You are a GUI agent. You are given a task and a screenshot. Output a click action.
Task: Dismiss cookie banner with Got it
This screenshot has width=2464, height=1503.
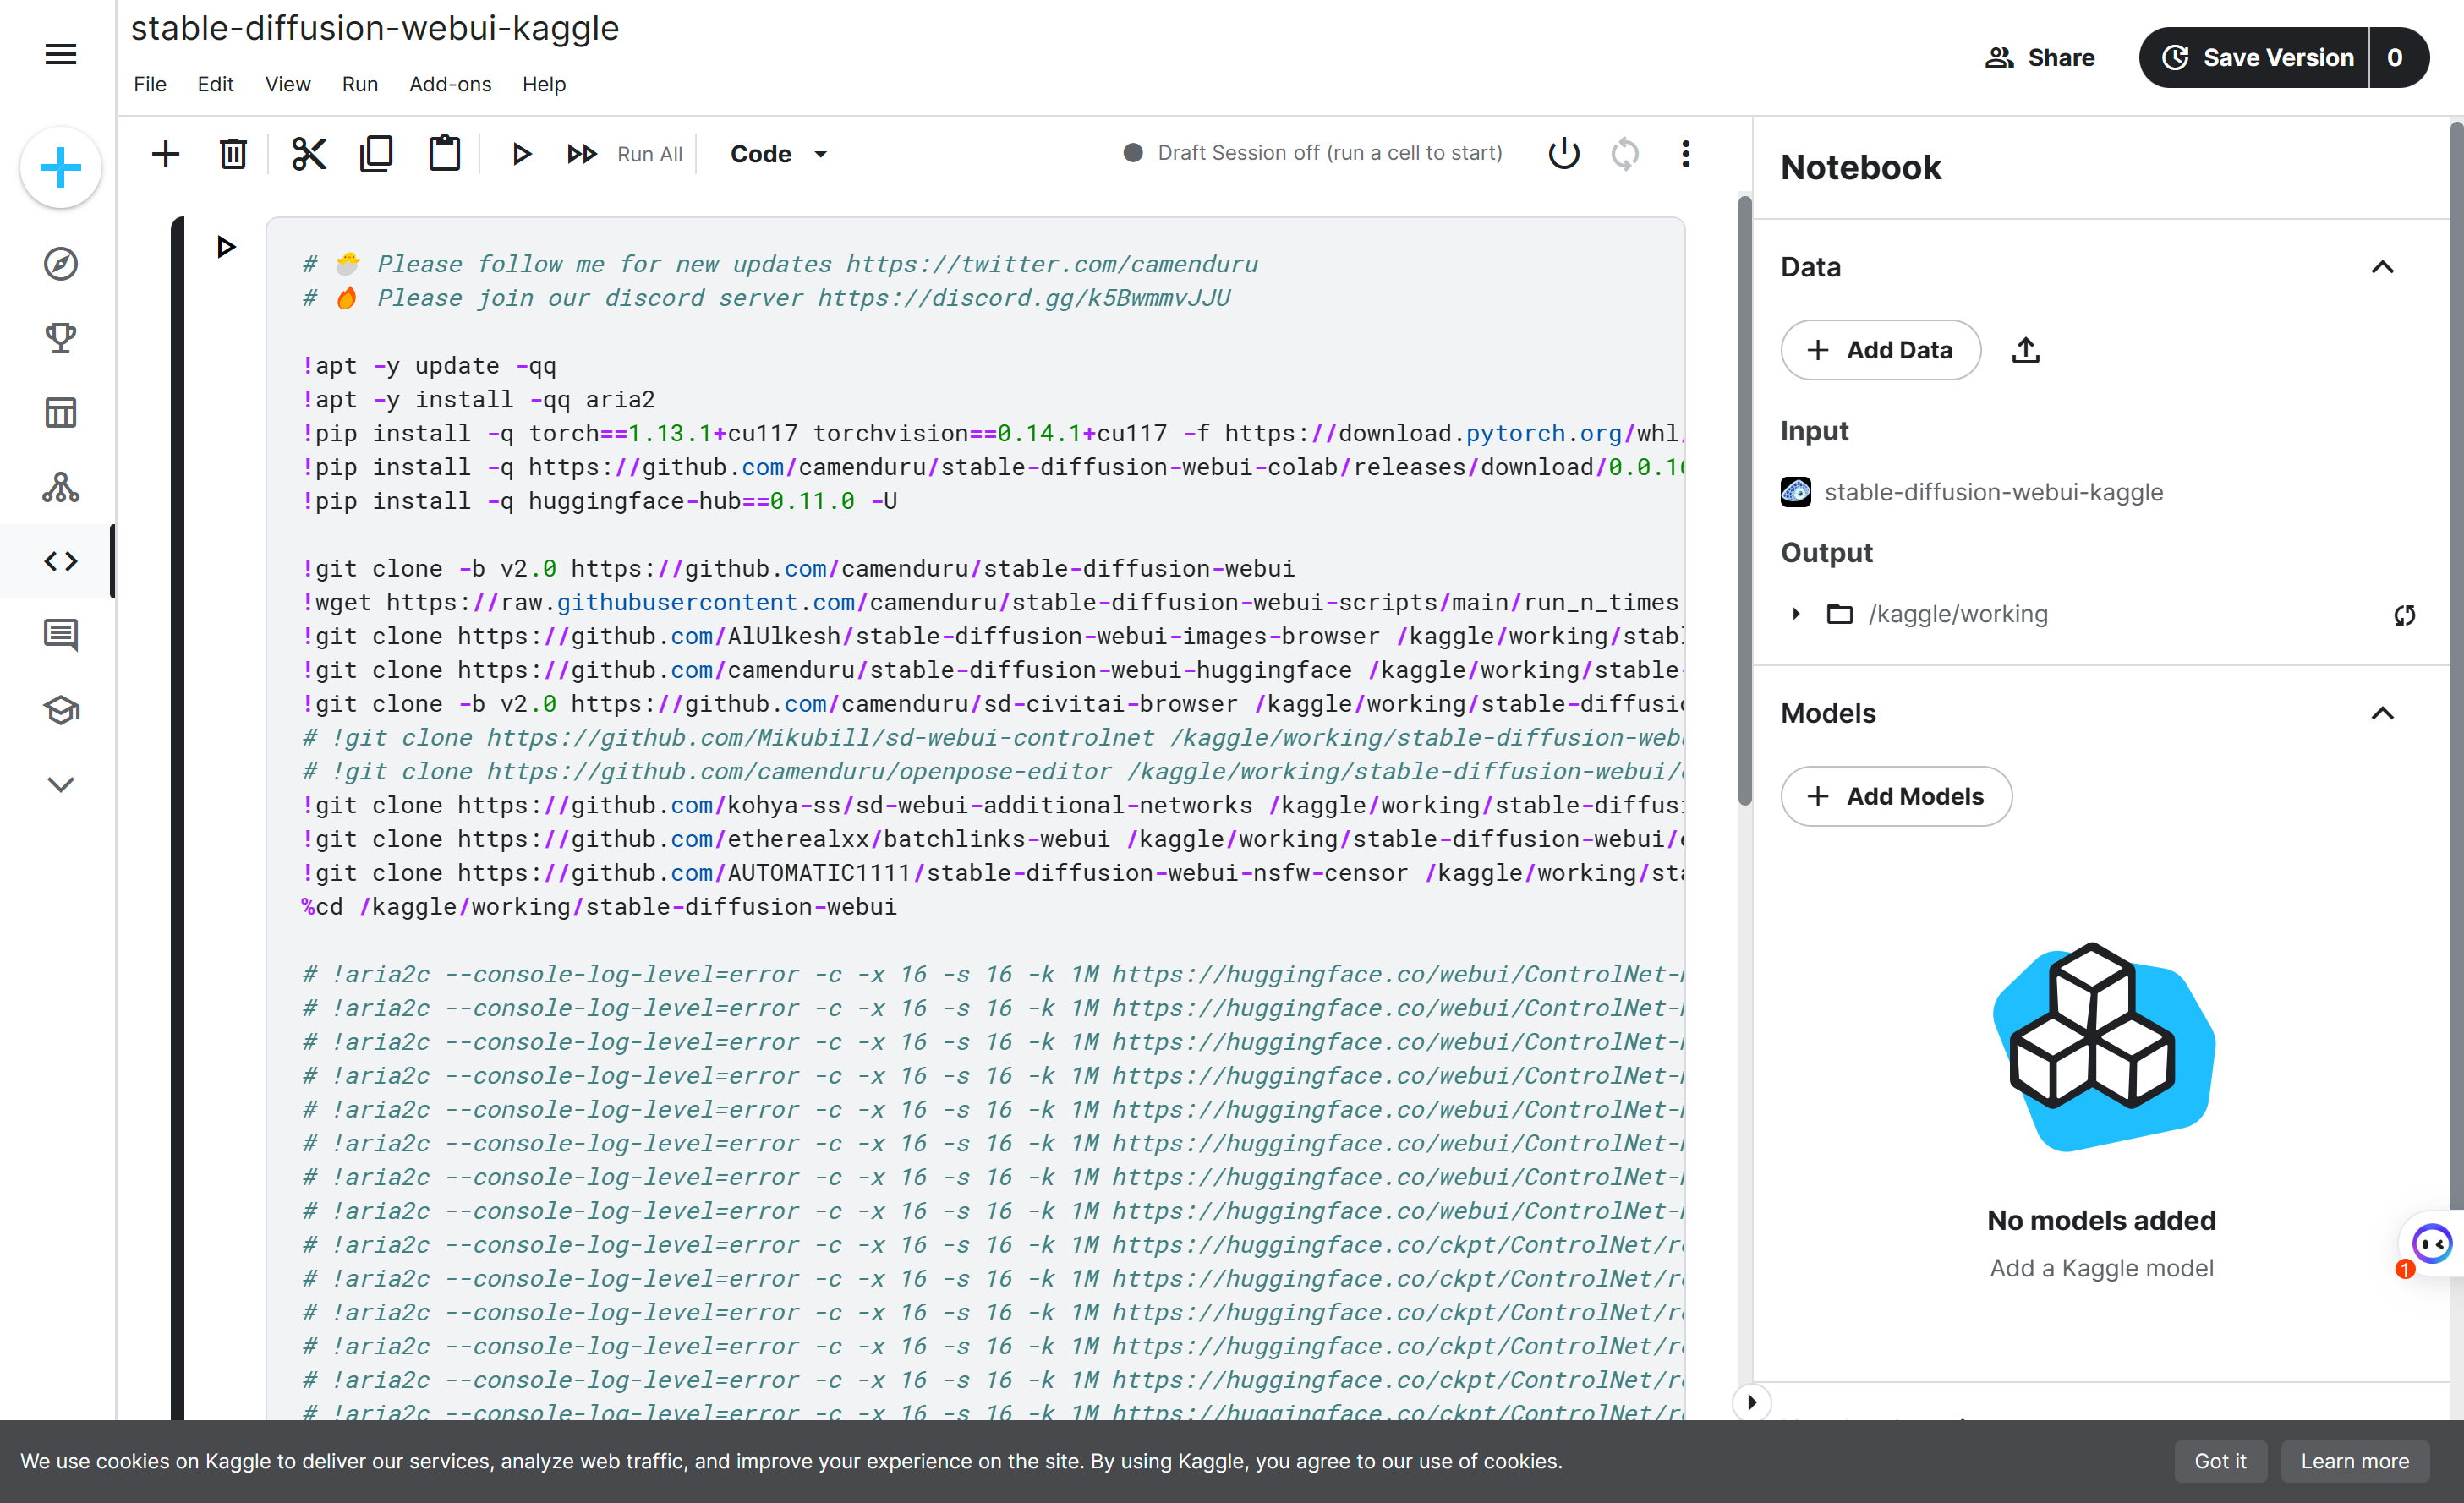2220,1461
